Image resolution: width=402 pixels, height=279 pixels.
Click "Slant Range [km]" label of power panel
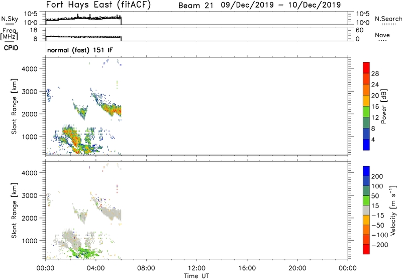(x=14, y=106)
